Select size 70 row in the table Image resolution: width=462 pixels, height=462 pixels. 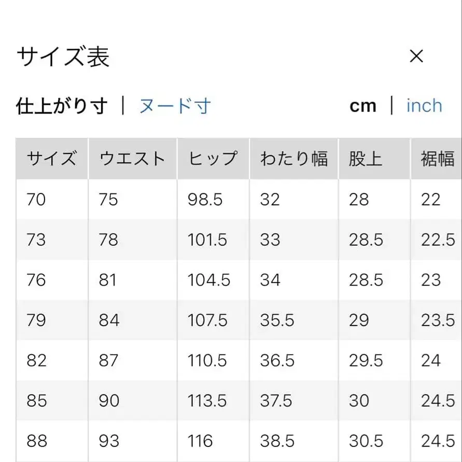point(35,199)
